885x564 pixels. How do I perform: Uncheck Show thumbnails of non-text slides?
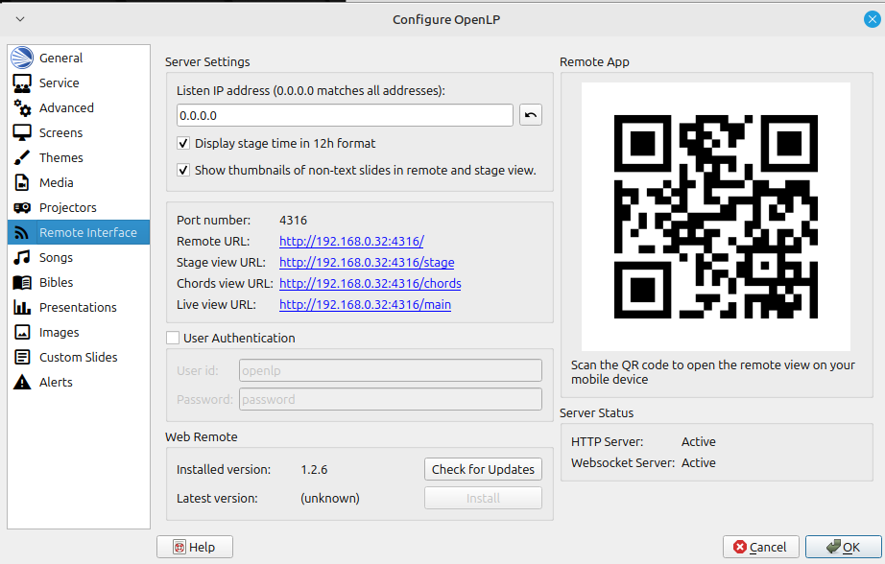click(x=183, y=170)
